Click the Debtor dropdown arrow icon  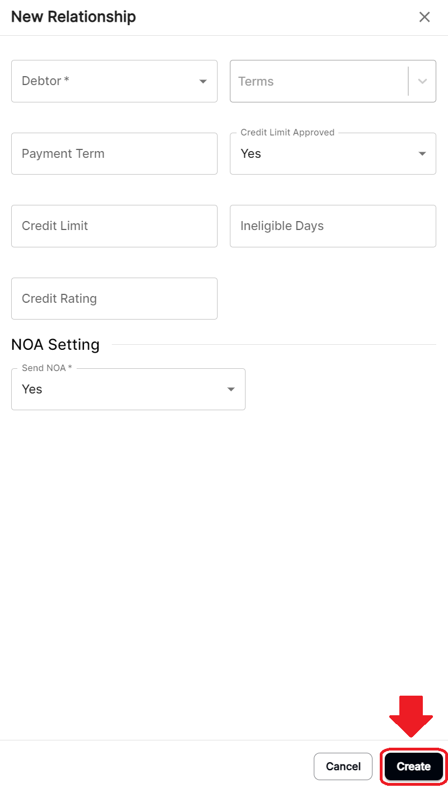[202, 81]
